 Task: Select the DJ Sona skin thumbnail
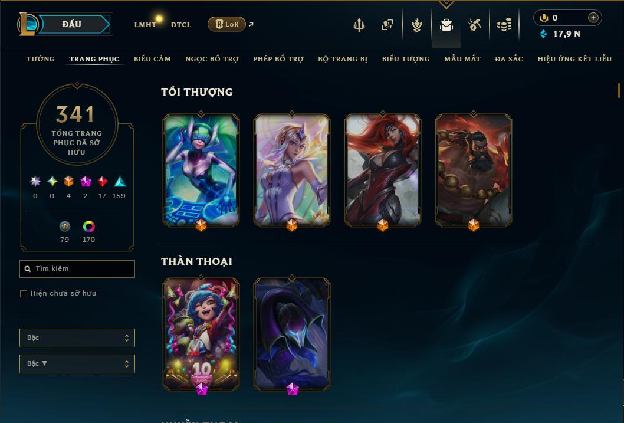201,170
